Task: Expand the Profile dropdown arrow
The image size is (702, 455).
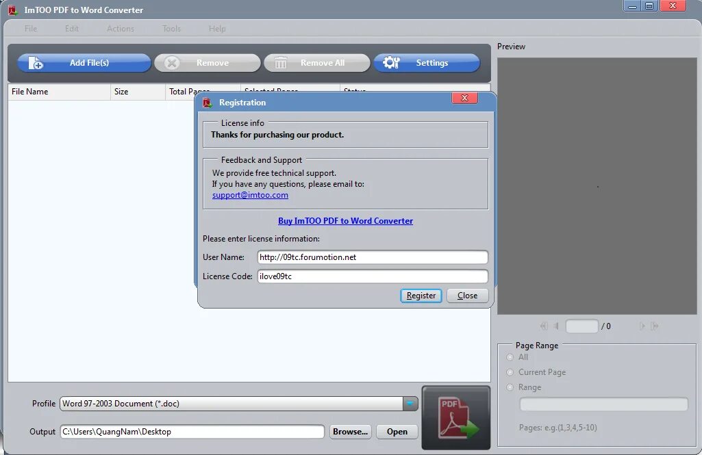Action: [x=410, y=404]
